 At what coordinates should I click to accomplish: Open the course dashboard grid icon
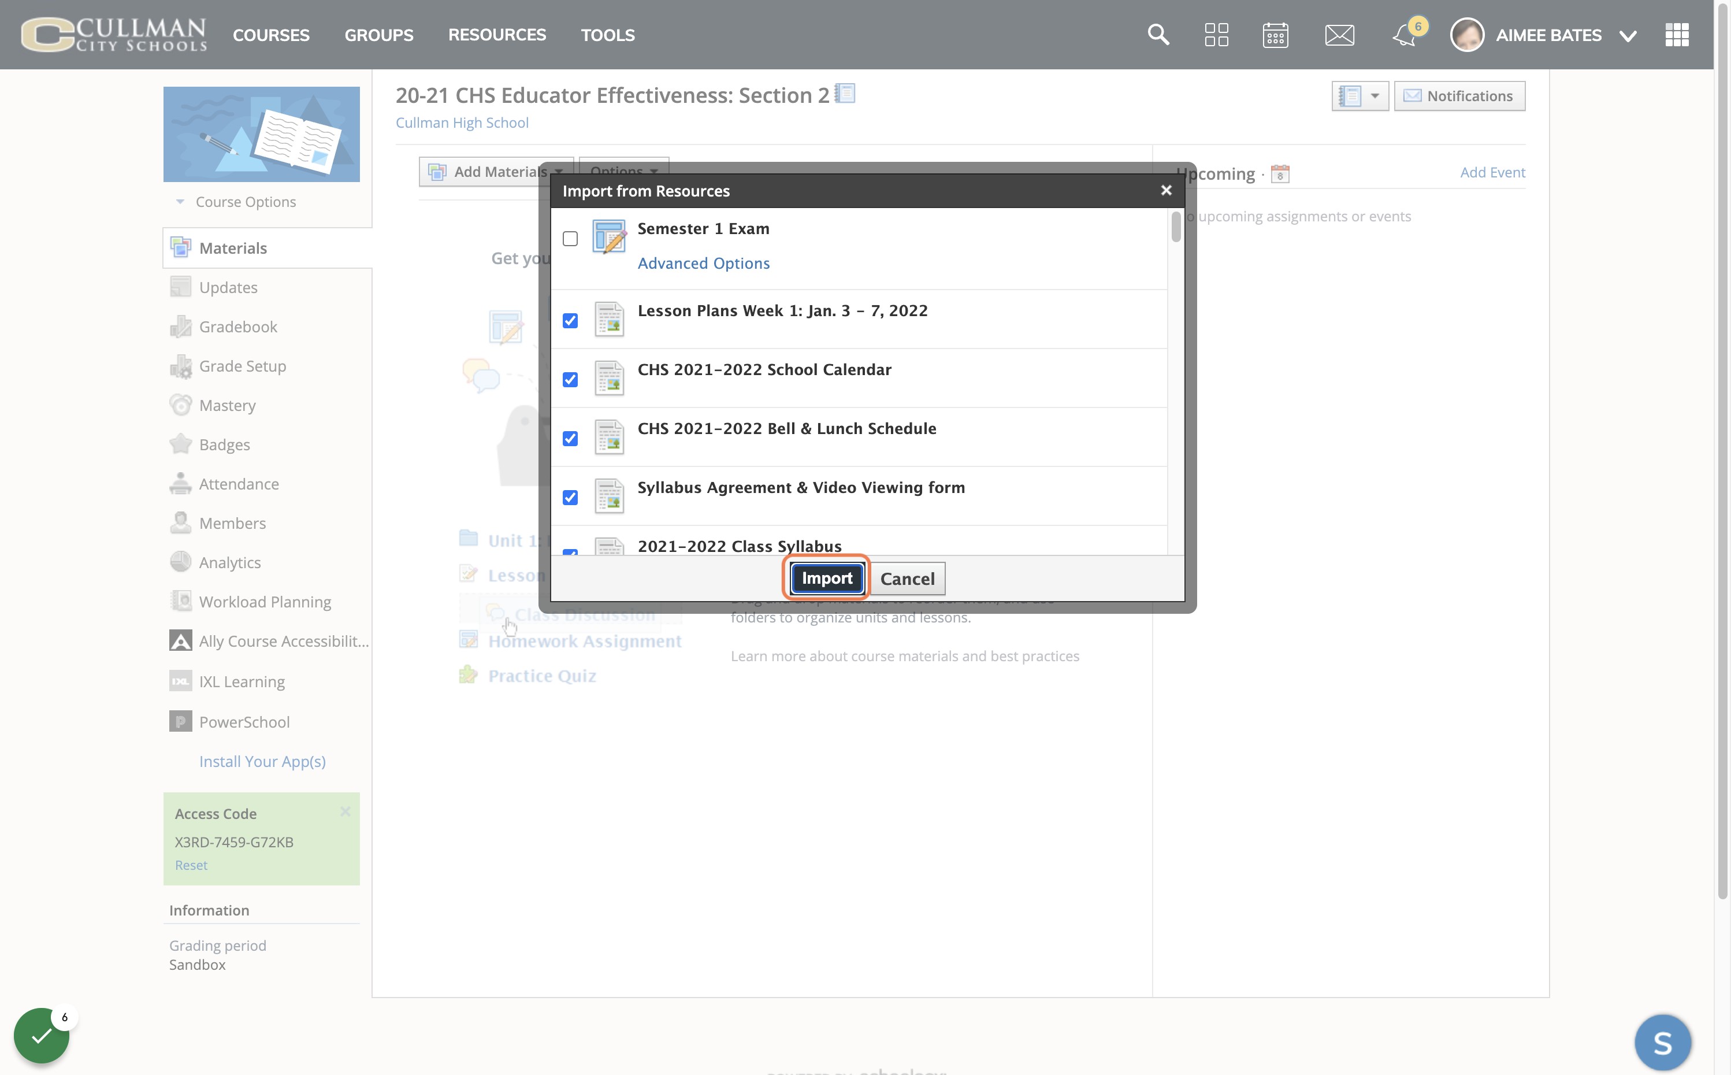[1217, 34]
